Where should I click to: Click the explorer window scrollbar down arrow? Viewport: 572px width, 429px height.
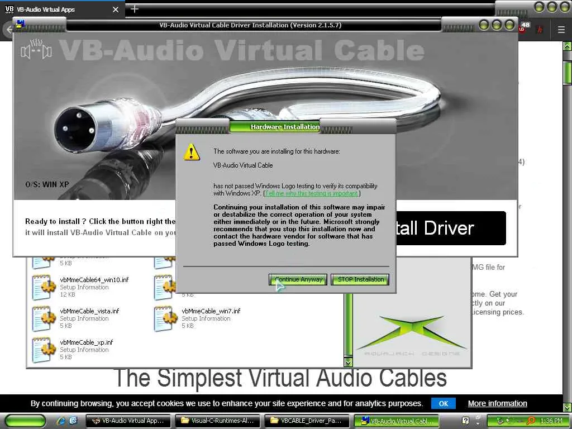click(x=348, y=362)
